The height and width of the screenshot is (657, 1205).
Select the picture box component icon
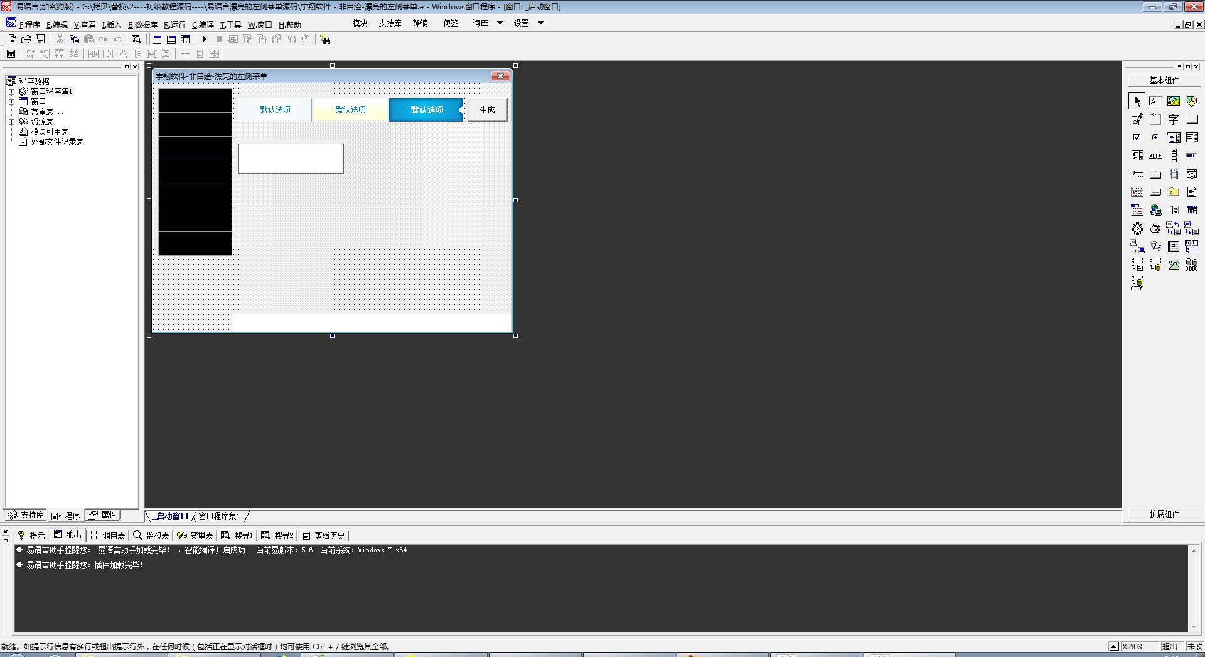(1173, 101)
